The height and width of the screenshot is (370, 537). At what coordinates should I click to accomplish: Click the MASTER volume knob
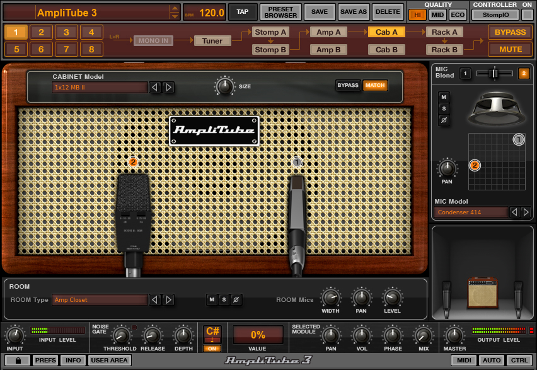[454, 335]
